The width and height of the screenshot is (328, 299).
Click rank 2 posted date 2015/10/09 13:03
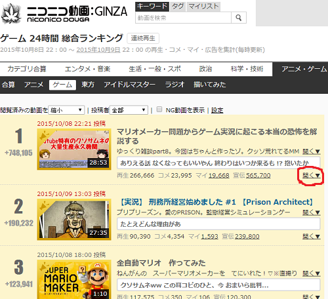(72, 194)
